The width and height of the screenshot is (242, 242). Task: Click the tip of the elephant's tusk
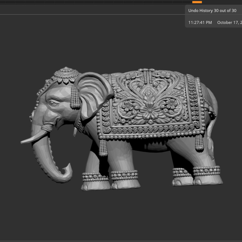pyautogui.click(x=23, y=141)
